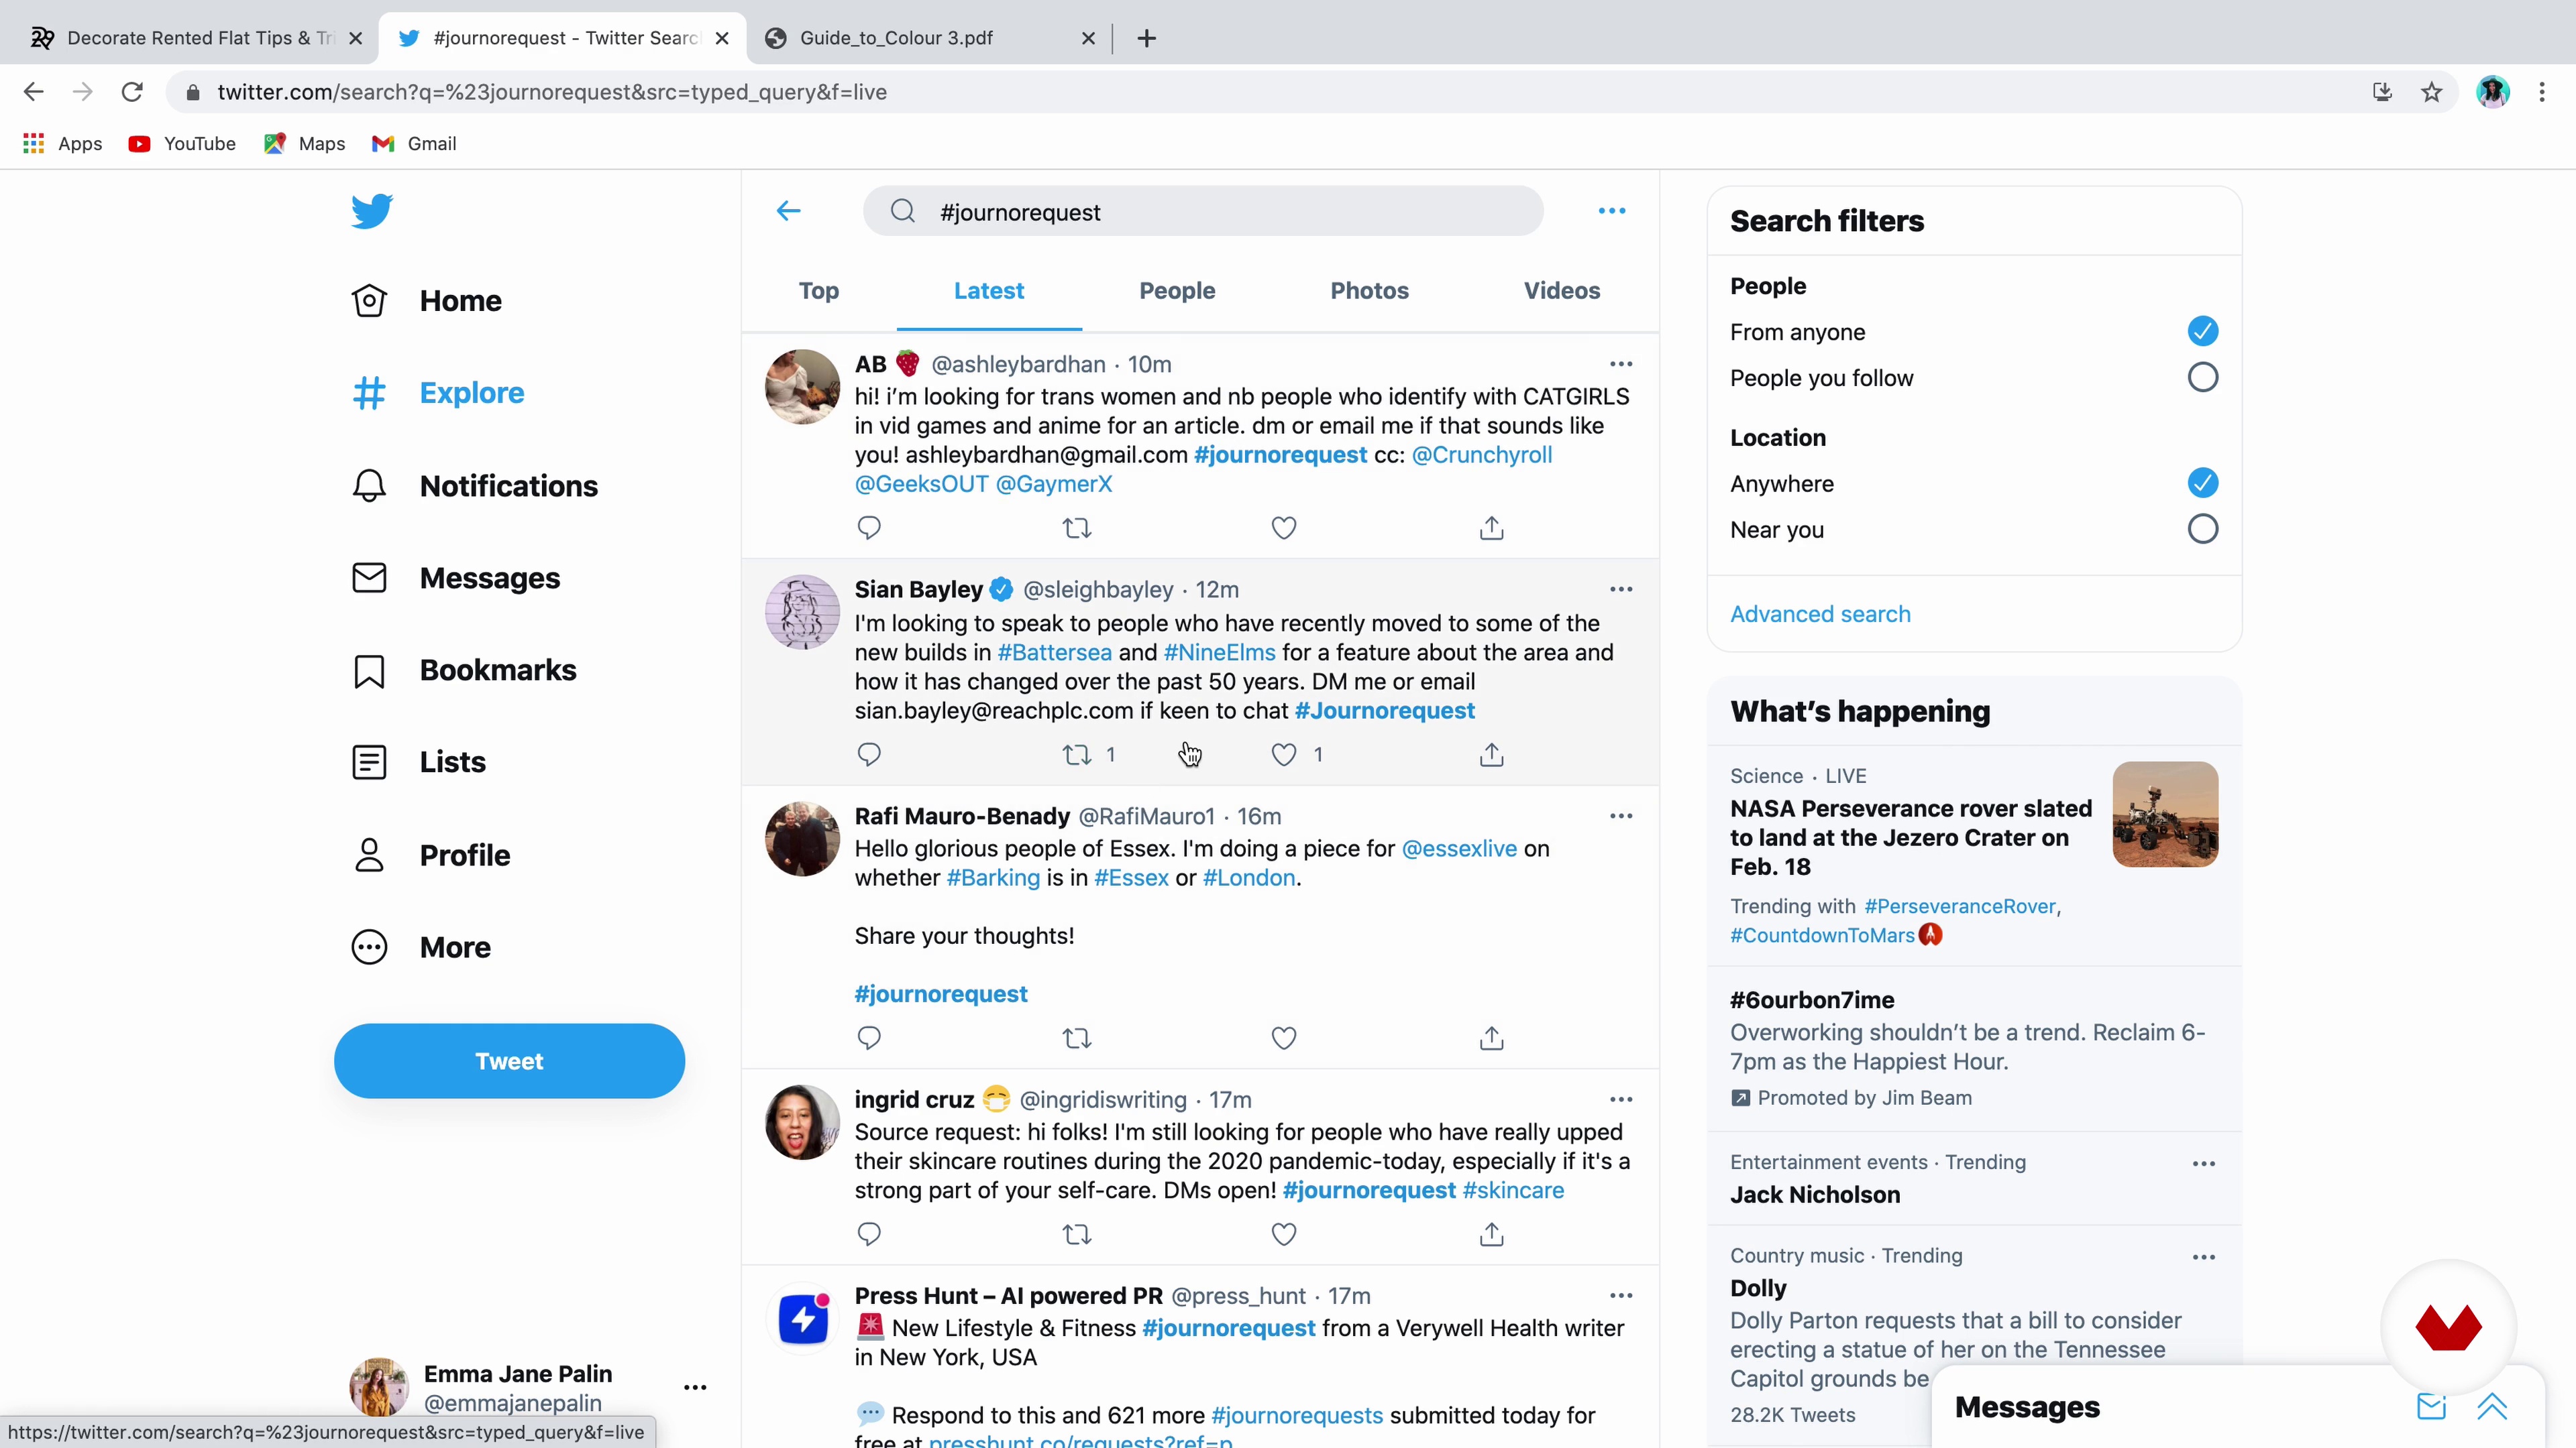Share Sian Bayley's tweet
Viewport: 2576px width, 1448px height.
pos(1491,754)
